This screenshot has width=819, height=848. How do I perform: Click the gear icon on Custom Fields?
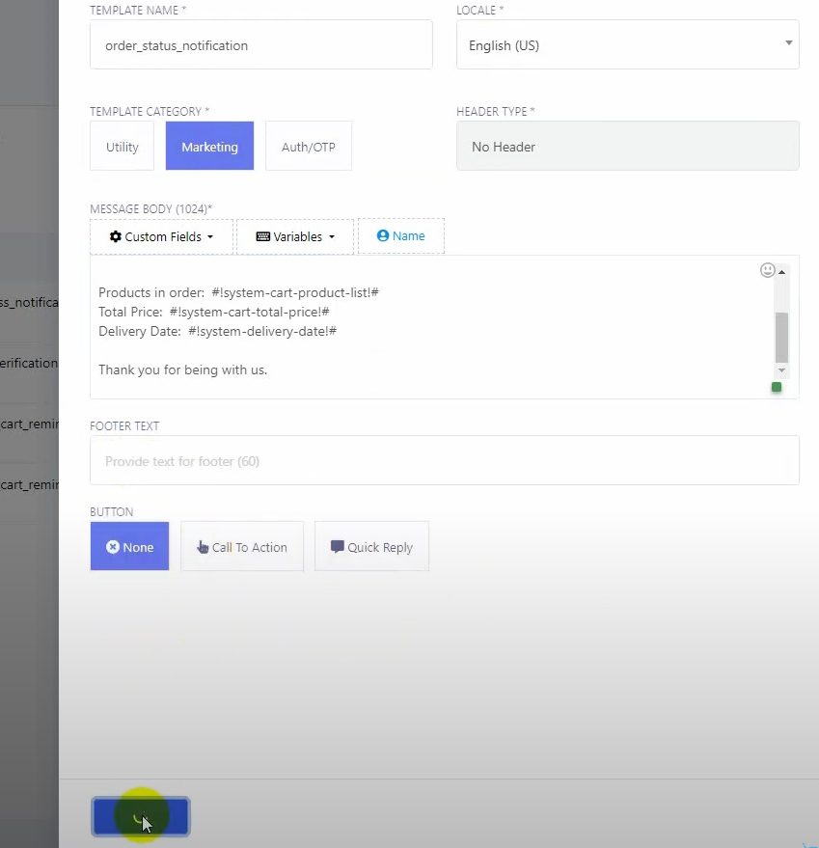click(116, 236)
